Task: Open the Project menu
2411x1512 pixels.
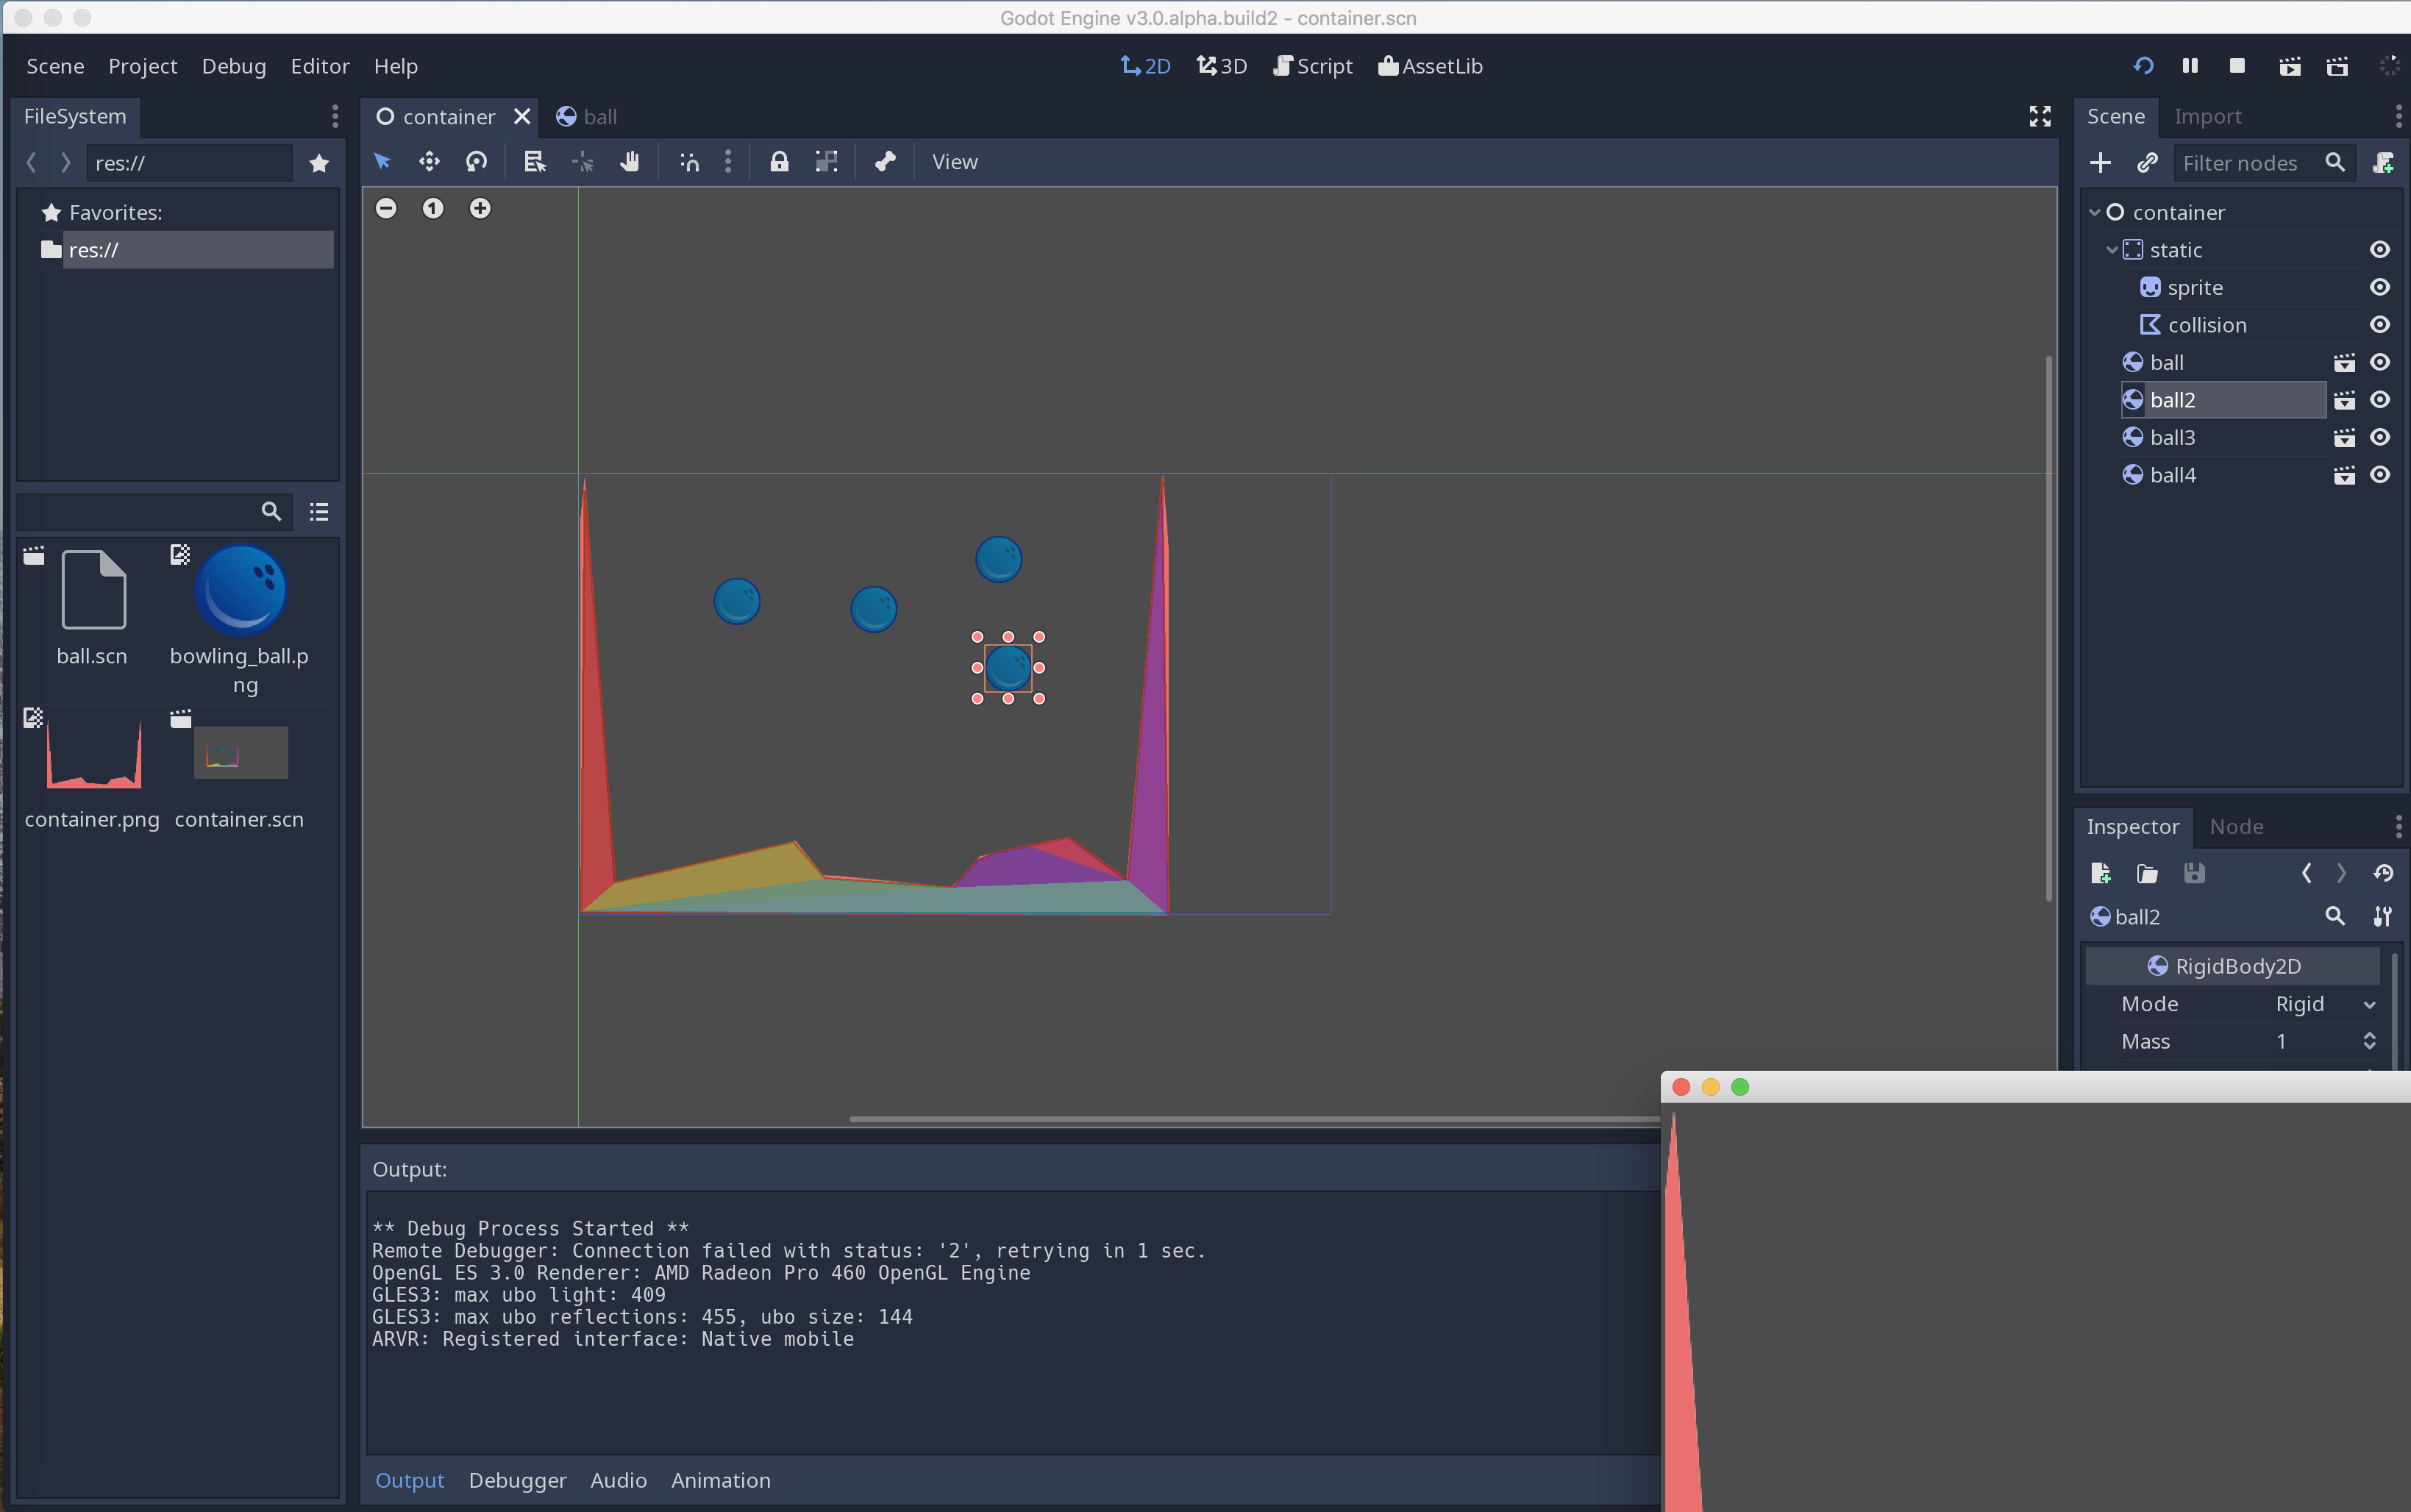Action: coord(142,66)
